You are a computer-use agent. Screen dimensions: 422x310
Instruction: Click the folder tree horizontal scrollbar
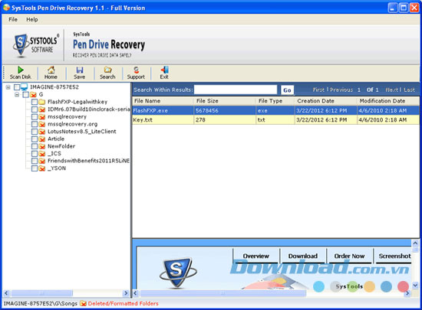click(x=66, y=293)
